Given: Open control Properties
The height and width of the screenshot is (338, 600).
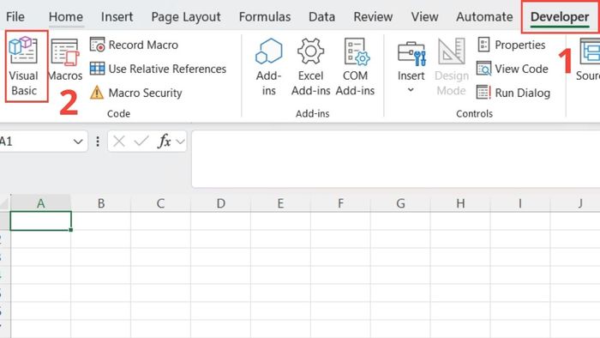Looking at the screenshot, I should 511,45.
